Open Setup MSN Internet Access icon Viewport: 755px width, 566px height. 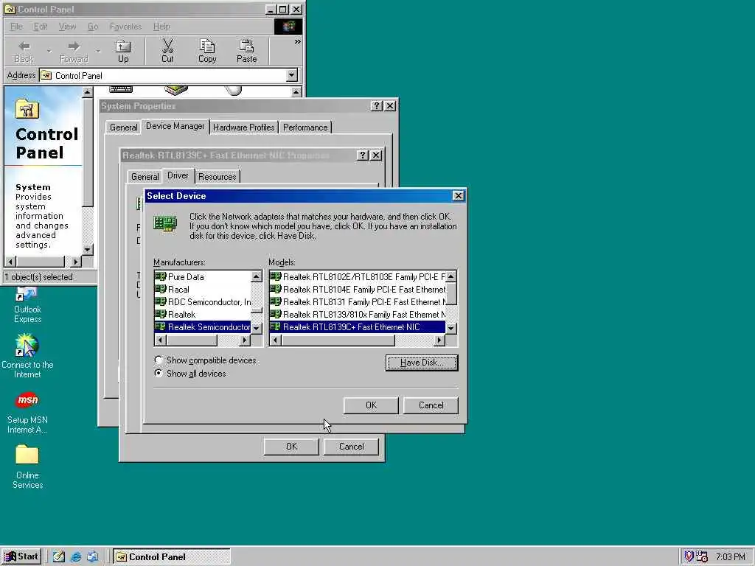[27, 413]
